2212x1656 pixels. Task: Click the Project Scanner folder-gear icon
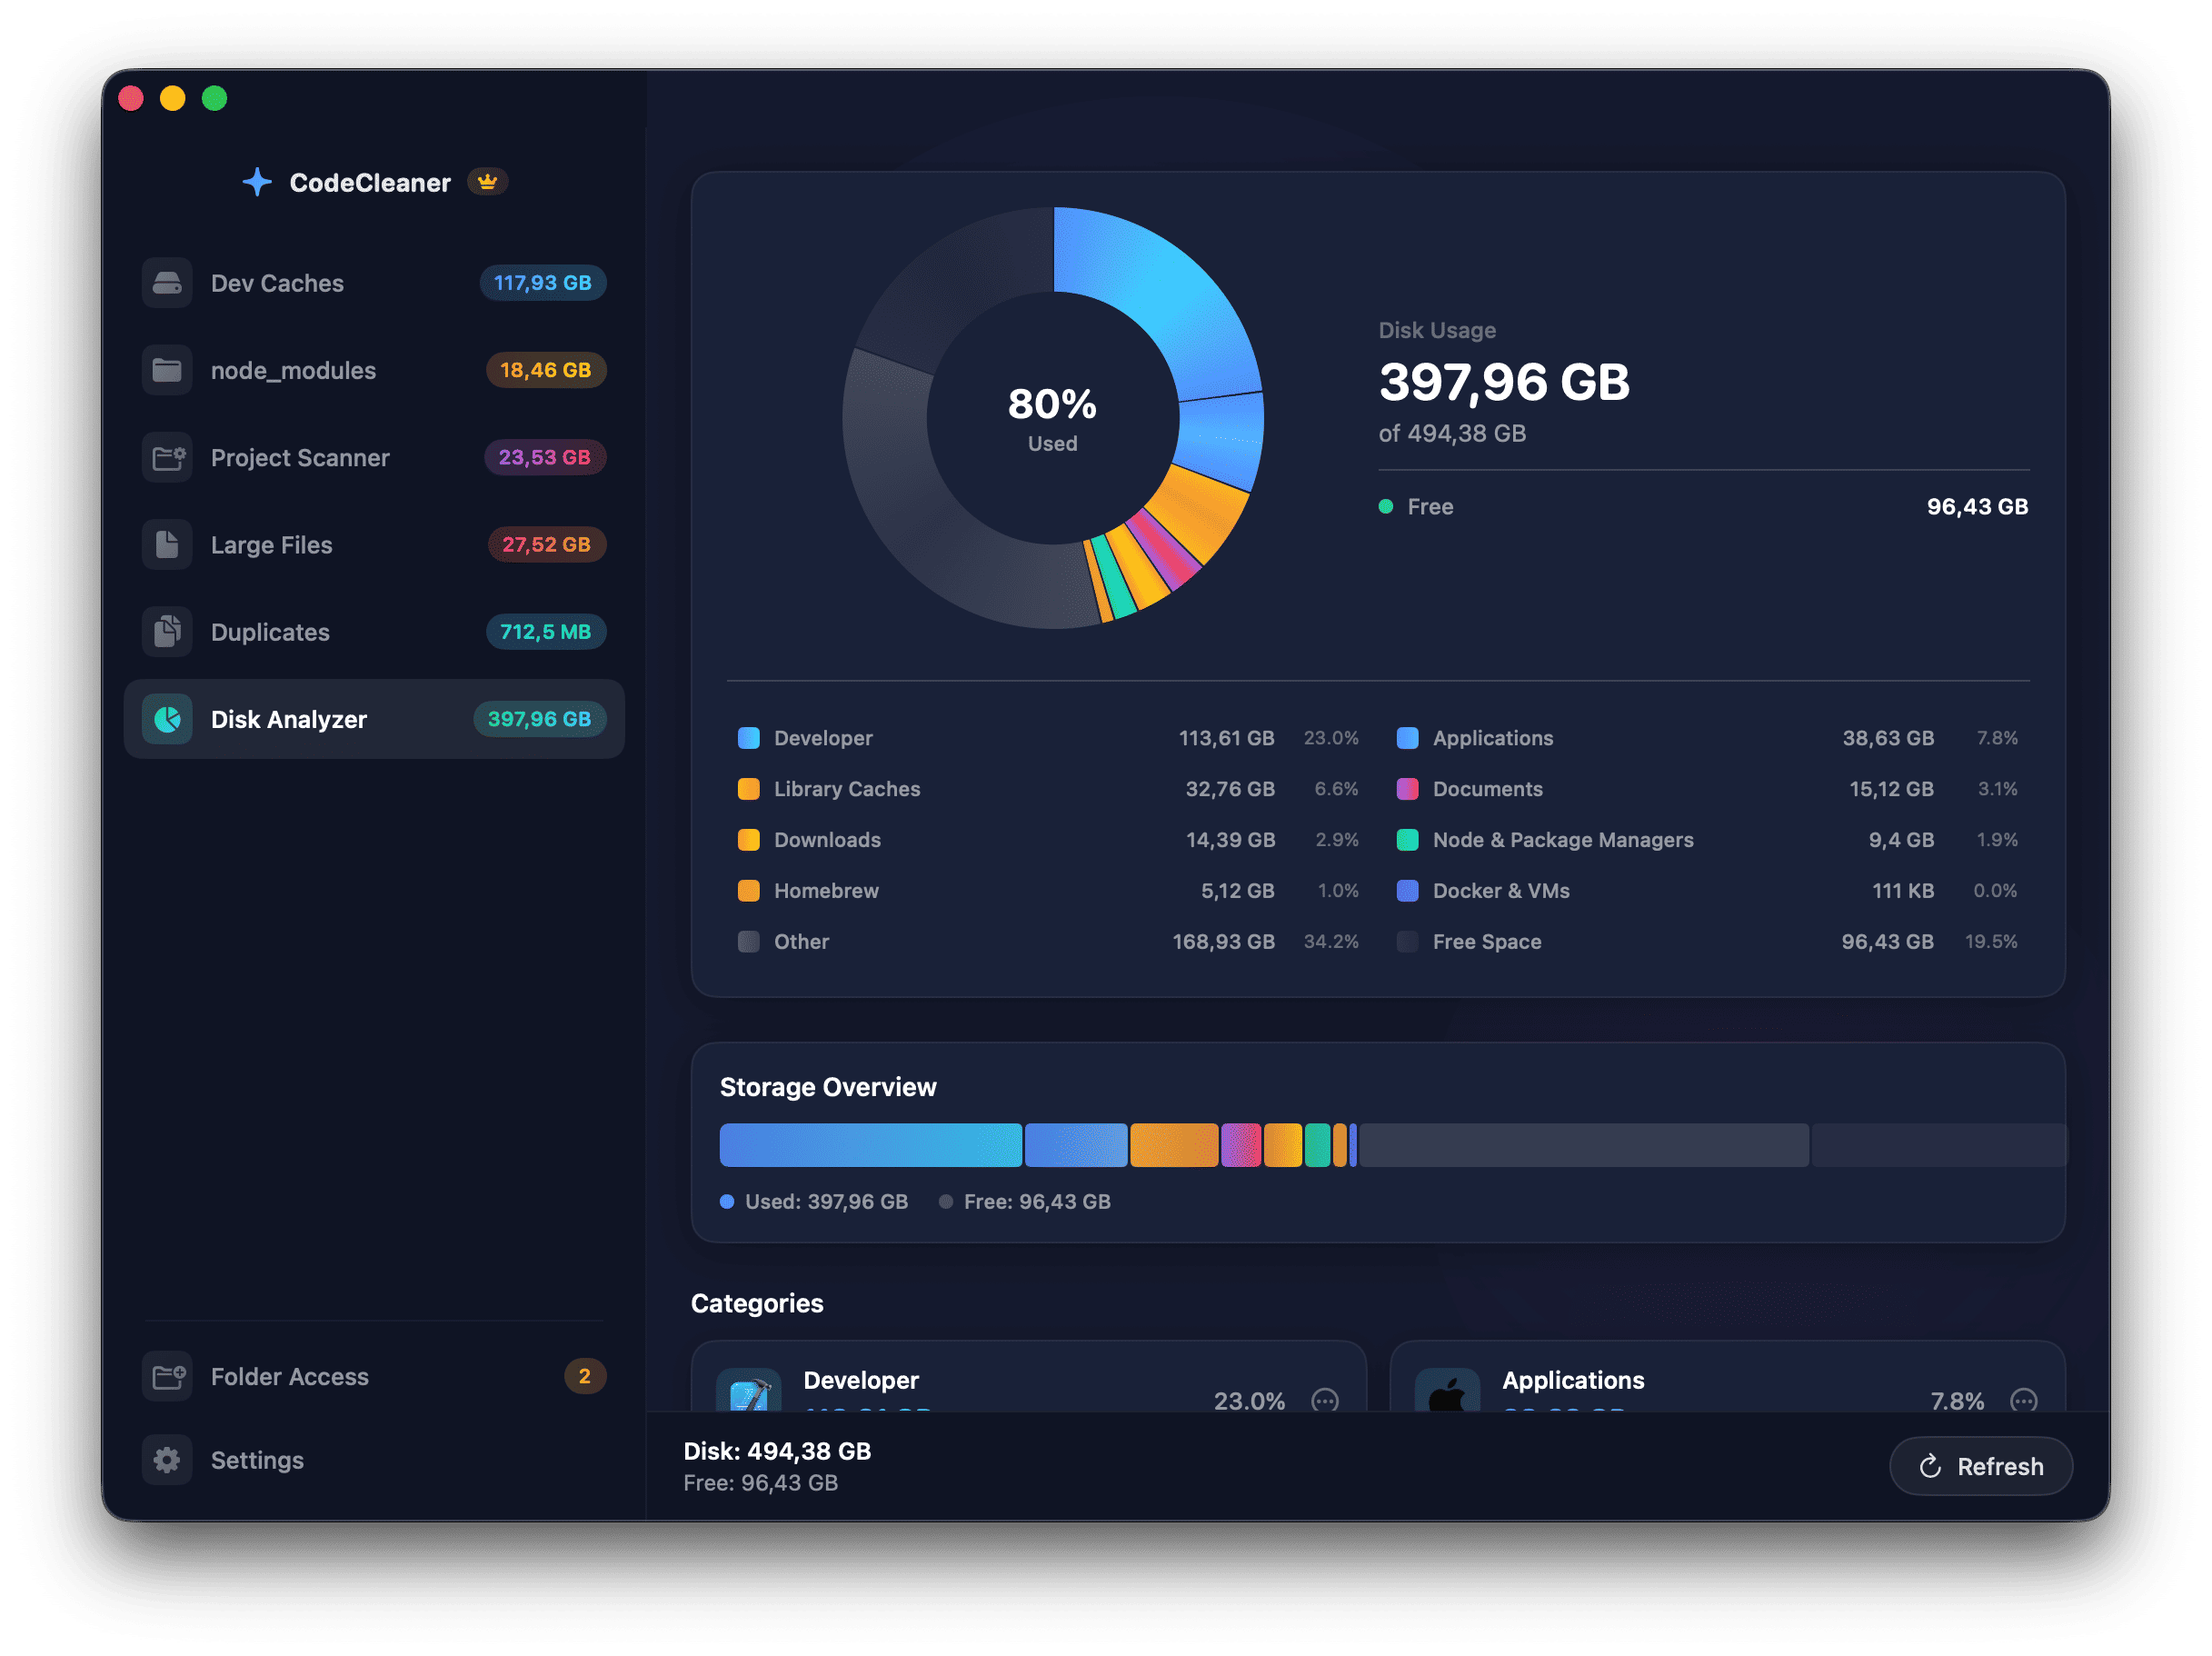pos(166,457)
